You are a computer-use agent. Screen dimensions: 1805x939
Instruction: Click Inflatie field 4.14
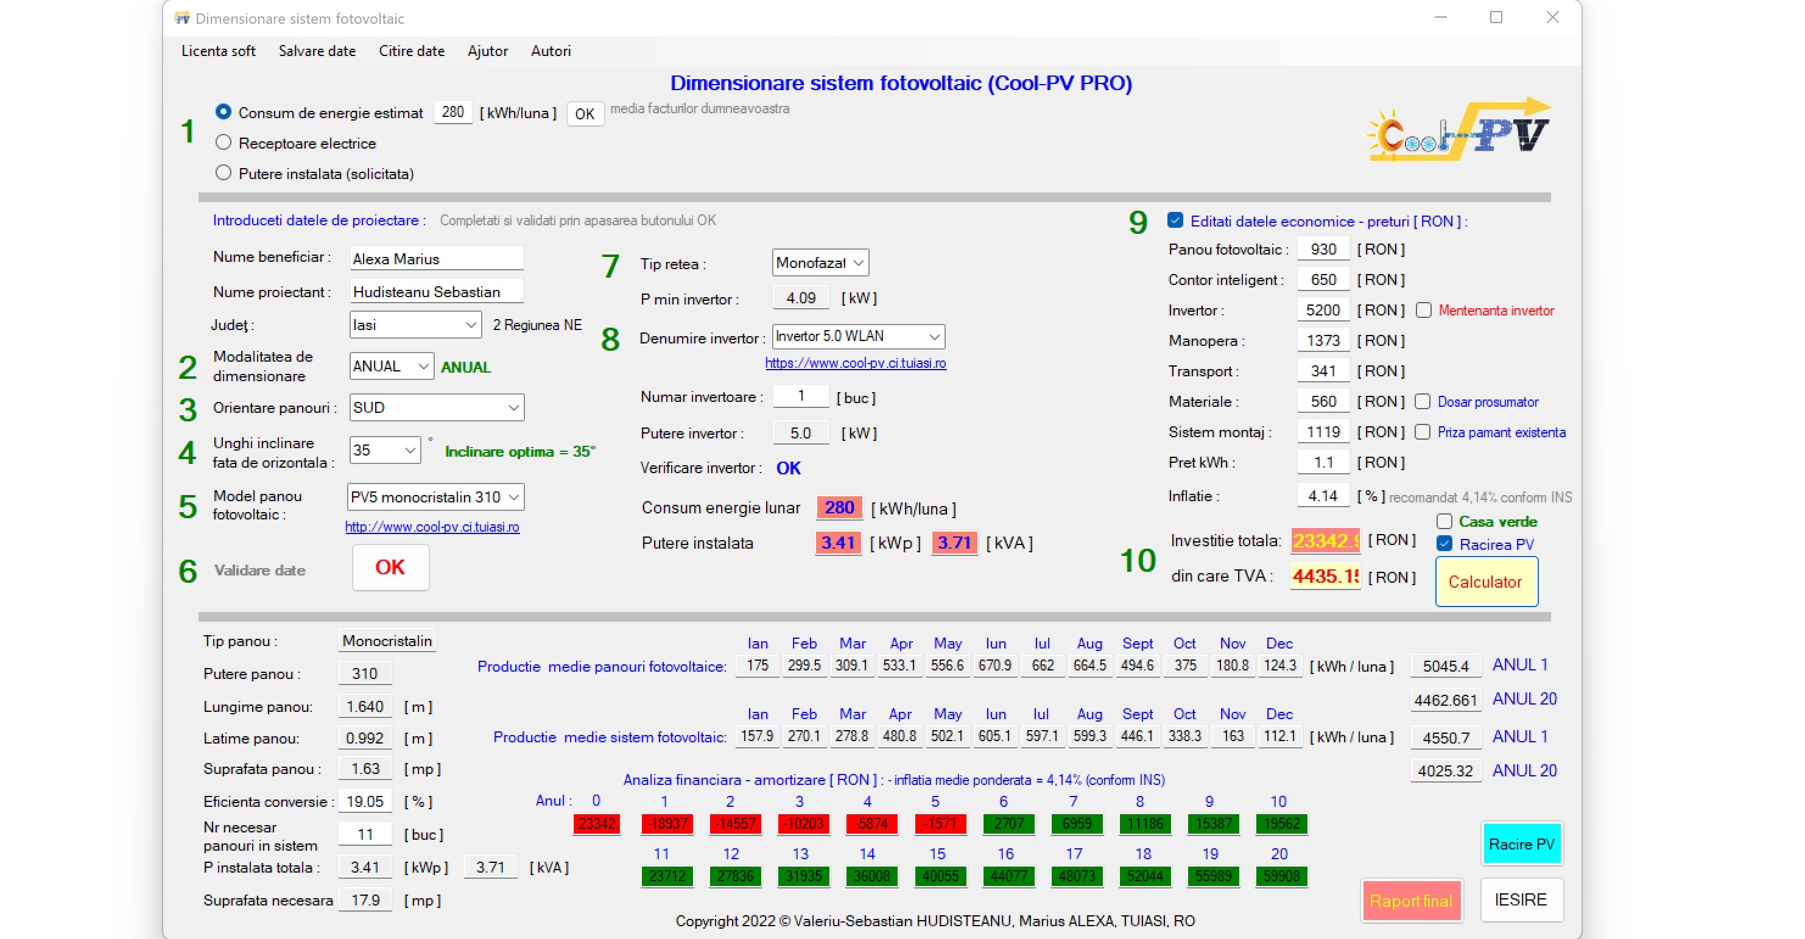(x=1323, y=496)
